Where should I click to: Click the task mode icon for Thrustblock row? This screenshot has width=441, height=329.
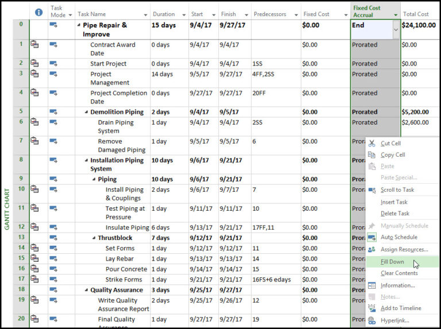tap(53, 238)
